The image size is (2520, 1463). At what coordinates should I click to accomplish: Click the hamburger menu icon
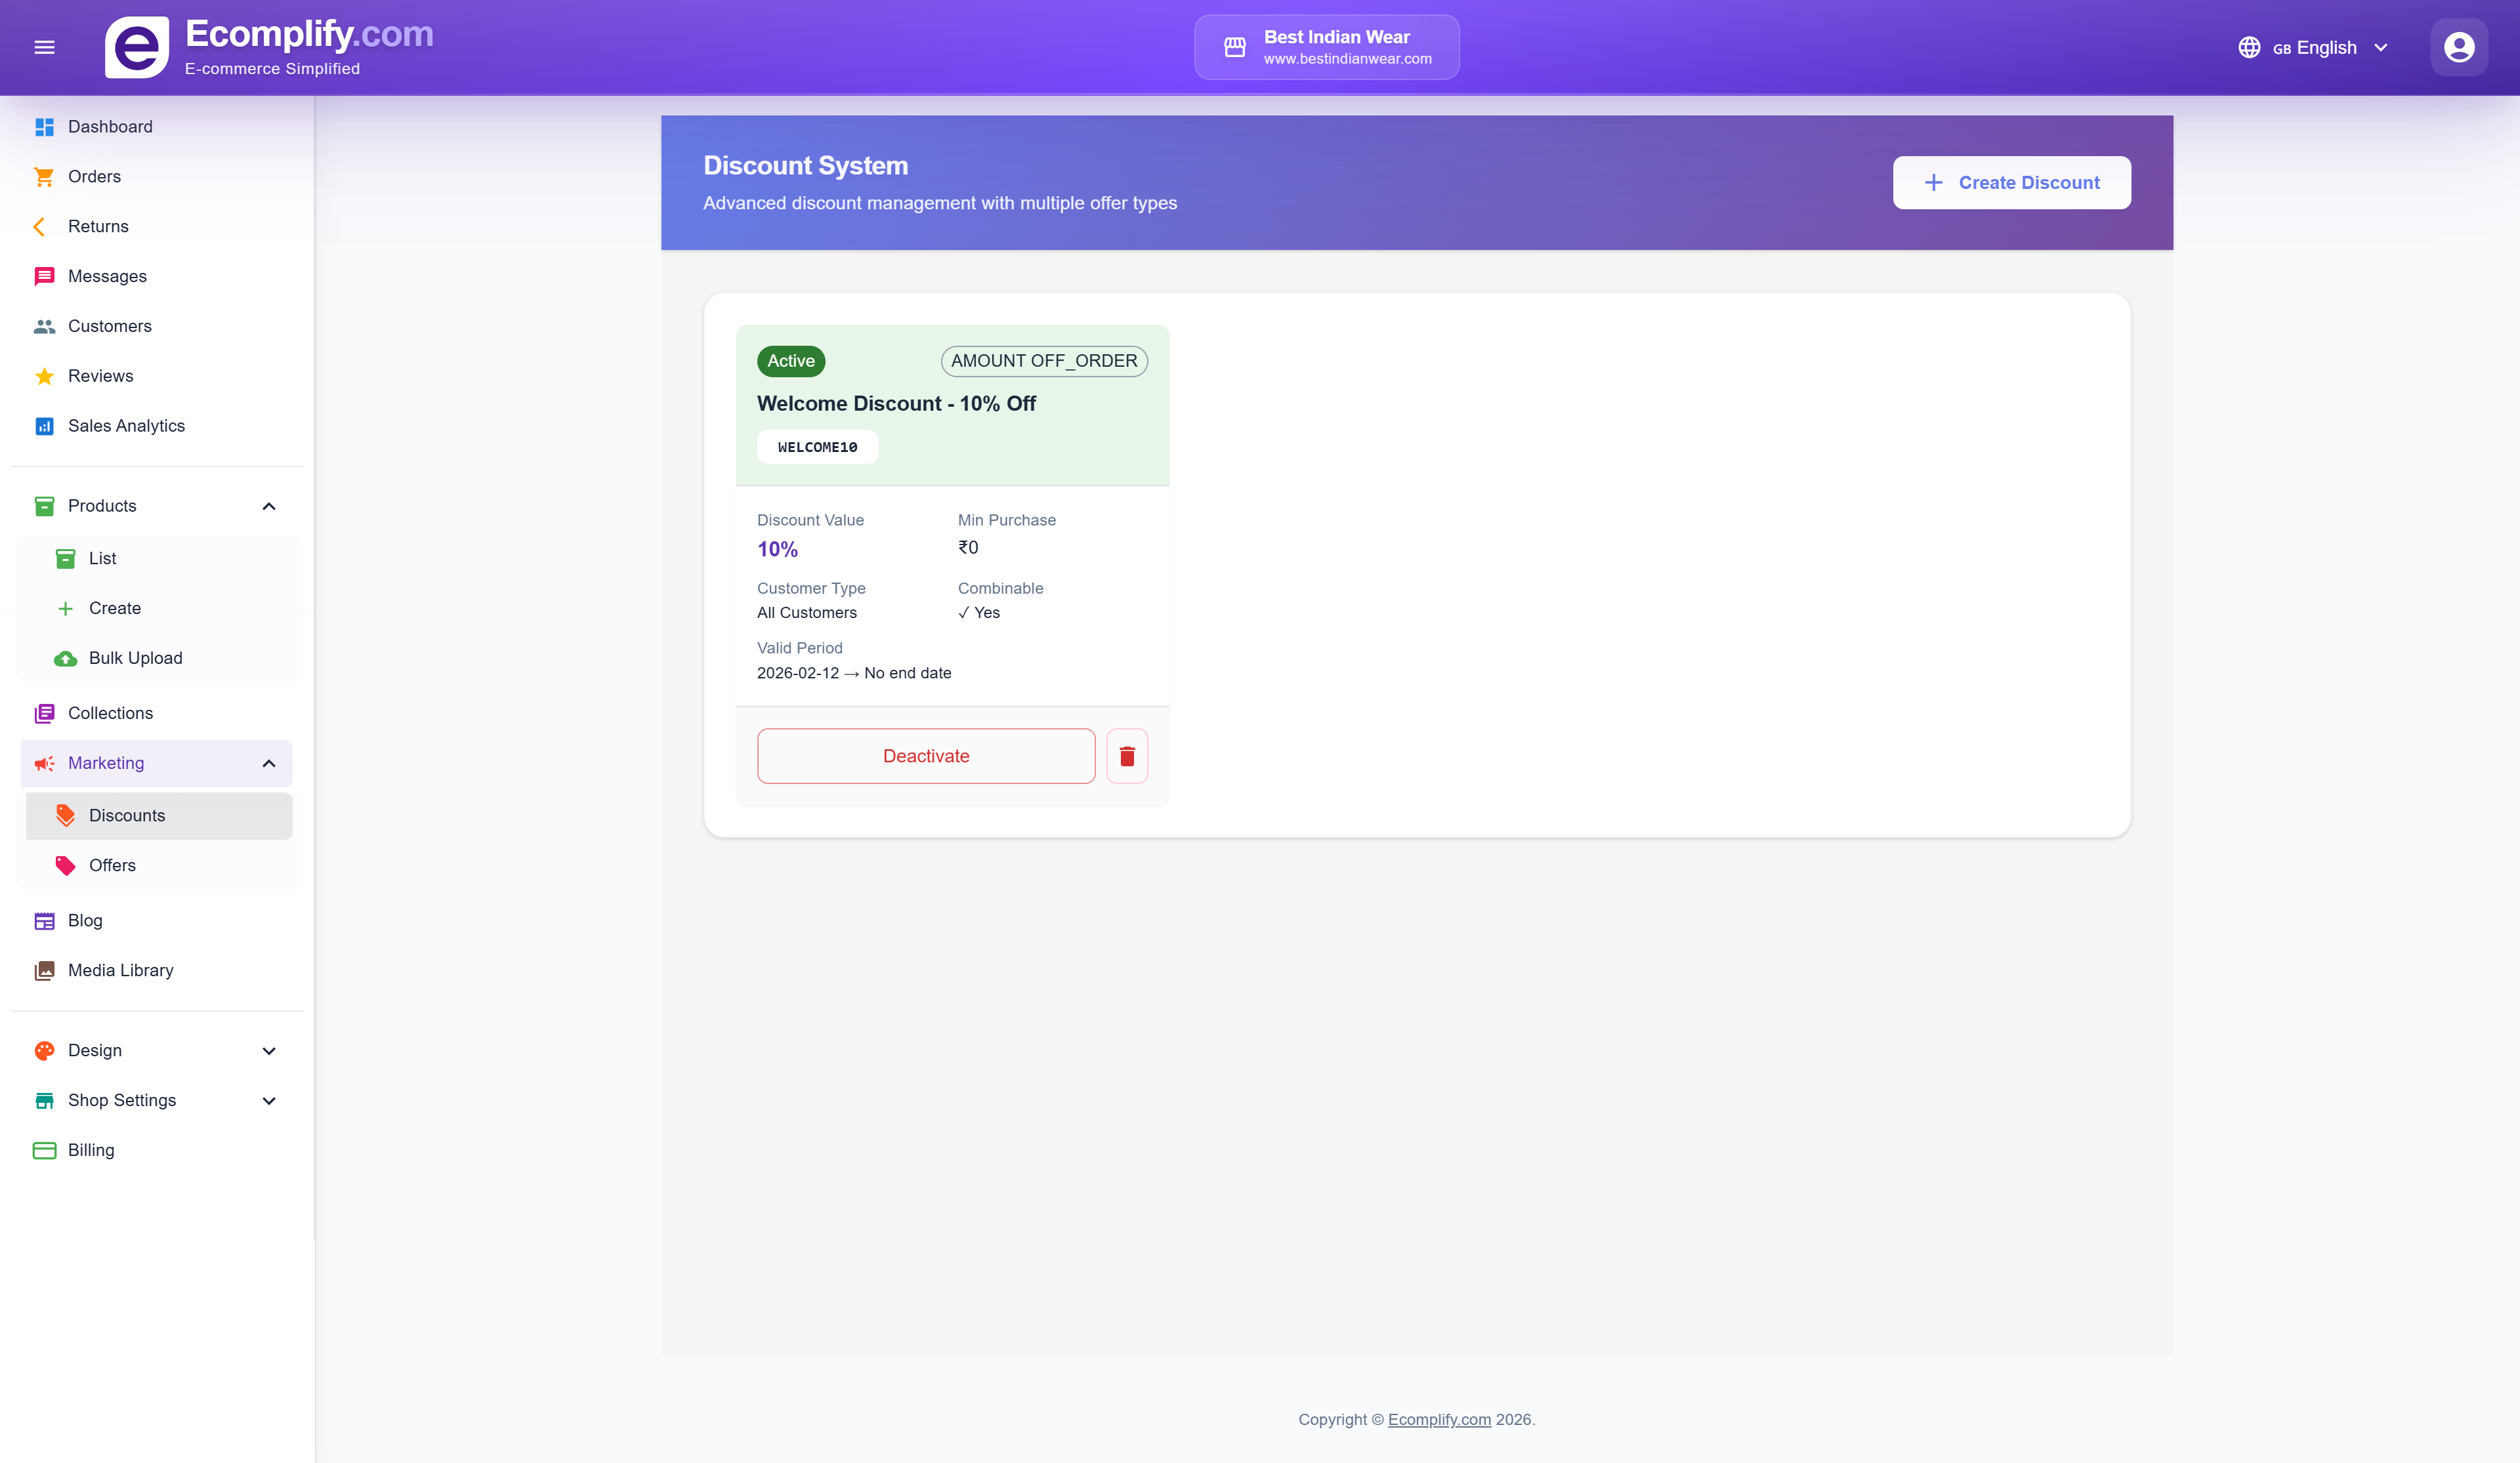[x=45, y=47]
